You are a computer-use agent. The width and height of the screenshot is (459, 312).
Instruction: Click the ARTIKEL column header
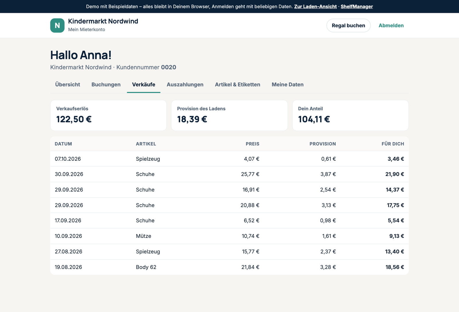pyautogui.click(x=146, y=144)
